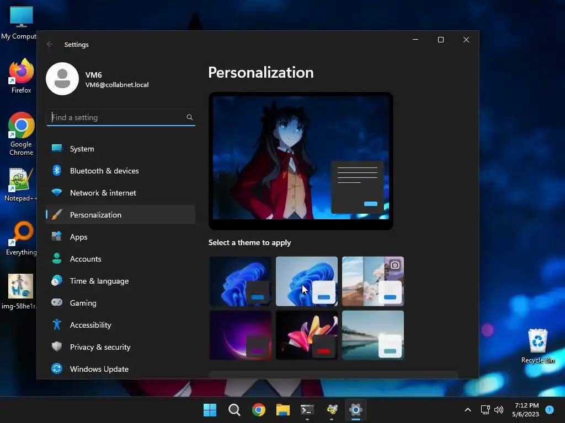This screenshot has width=565, height=423.
Task: Apply the purple Glow theme
Action: (241, 335)
